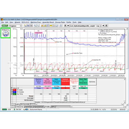Click the help question mark icon

[x=61, y=26]
